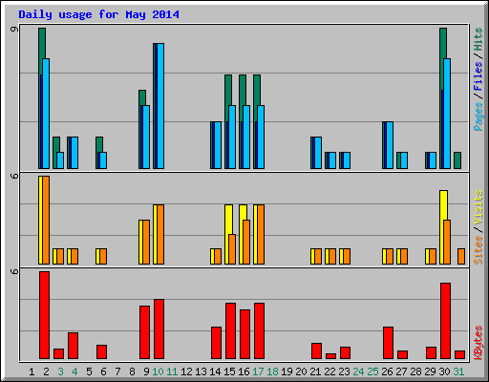The width and height of the screenshot is (489, 382).
Task: Click day label 6 on the axis
Action: pos(103,371)
